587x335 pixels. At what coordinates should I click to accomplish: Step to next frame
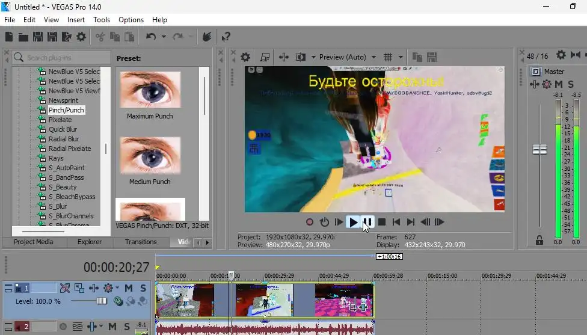pyautogui.click(x=440, y=223)
